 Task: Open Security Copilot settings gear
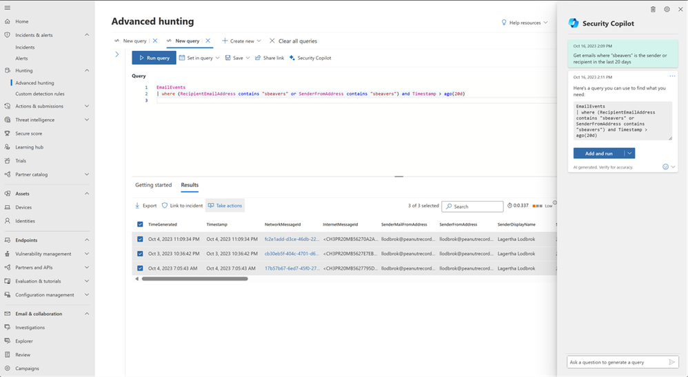click(667, 9)
